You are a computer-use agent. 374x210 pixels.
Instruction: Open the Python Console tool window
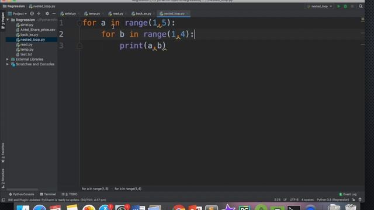[22, 194]
